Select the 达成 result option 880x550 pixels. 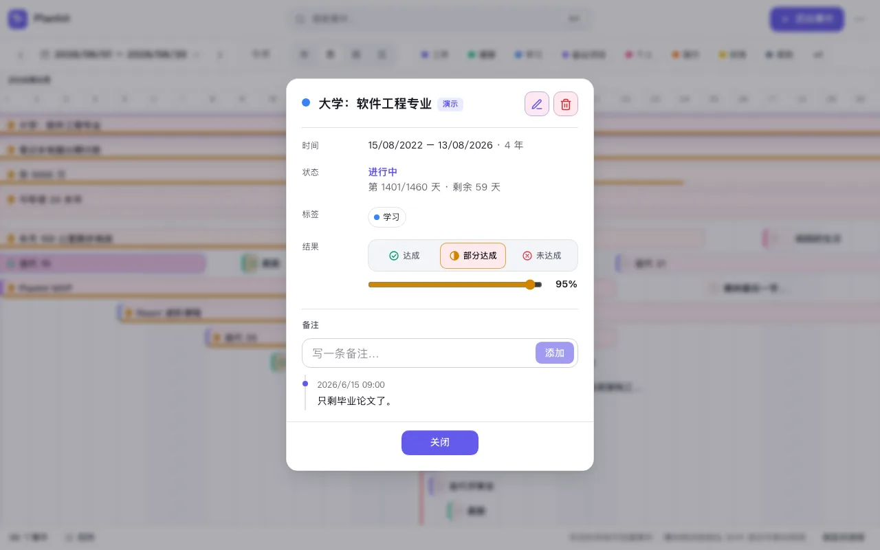(404, 256)
